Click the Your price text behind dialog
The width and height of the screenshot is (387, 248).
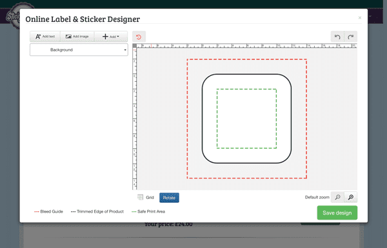(x=168, y=224)
